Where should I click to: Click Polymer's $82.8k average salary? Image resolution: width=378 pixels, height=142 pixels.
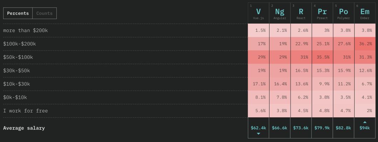coord(343,128)
